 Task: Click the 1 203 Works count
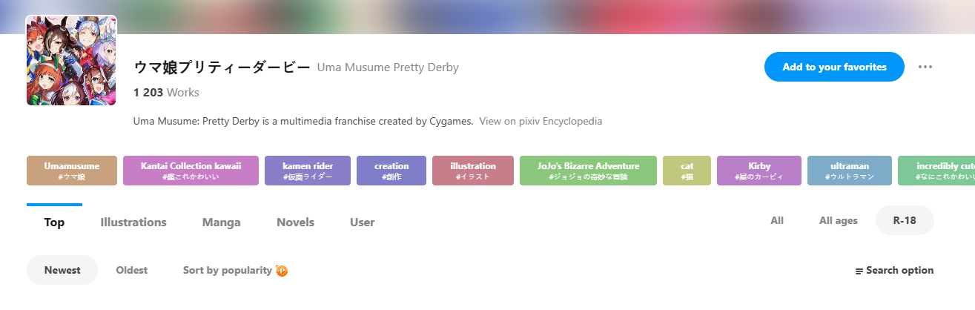(166, 93)
